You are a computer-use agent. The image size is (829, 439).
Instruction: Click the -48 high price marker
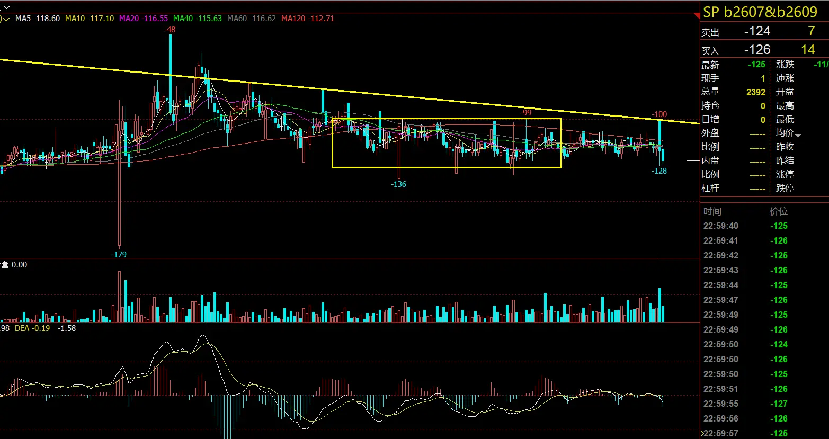pyautogui.click(x=170, y=30)
